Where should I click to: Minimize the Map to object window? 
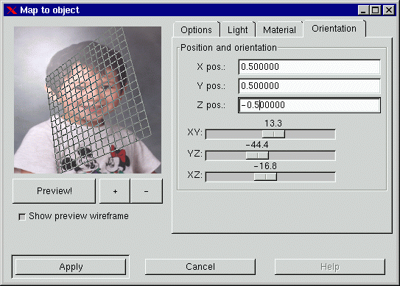coord(363,10)
